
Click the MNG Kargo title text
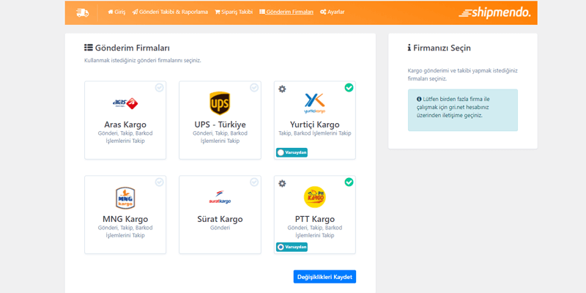(x=125, y=219)
